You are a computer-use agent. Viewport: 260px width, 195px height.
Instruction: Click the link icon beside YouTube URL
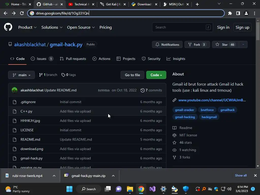point(174,100)
